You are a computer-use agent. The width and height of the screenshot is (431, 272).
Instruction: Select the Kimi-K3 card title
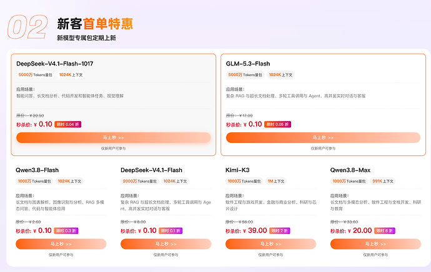(x=237, y=170)
